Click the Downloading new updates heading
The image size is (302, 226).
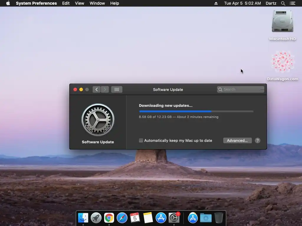coord(166,106)
